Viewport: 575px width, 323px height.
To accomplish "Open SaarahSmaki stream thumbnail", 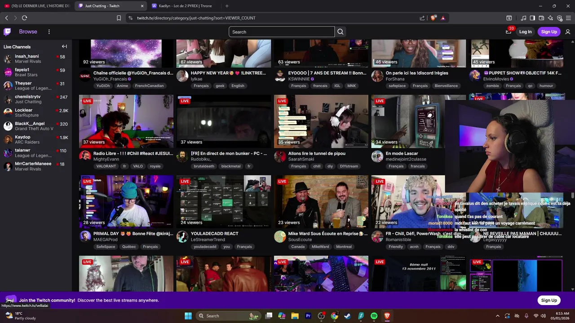I will tap(321, 121).
